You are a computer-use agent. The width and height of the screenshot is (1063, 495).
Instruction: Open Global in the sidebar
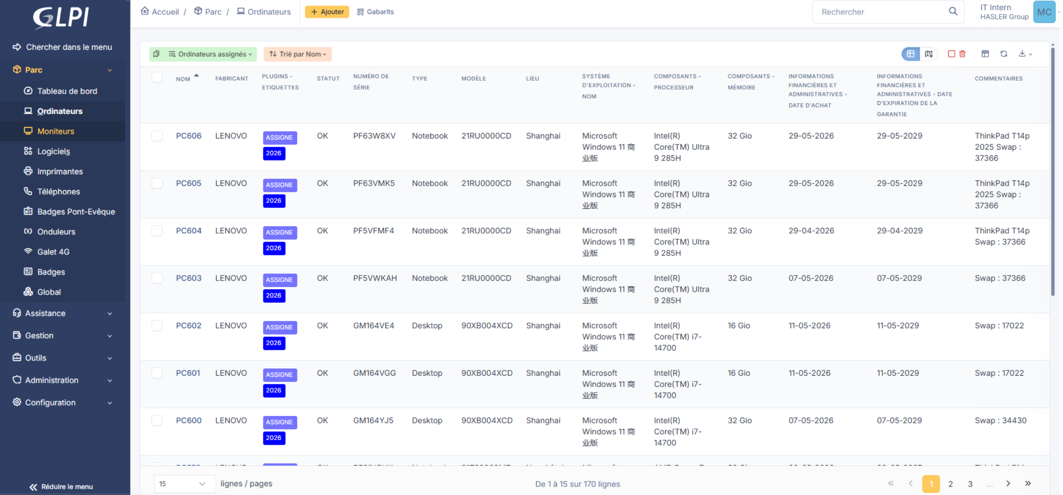tap(49, 292)
